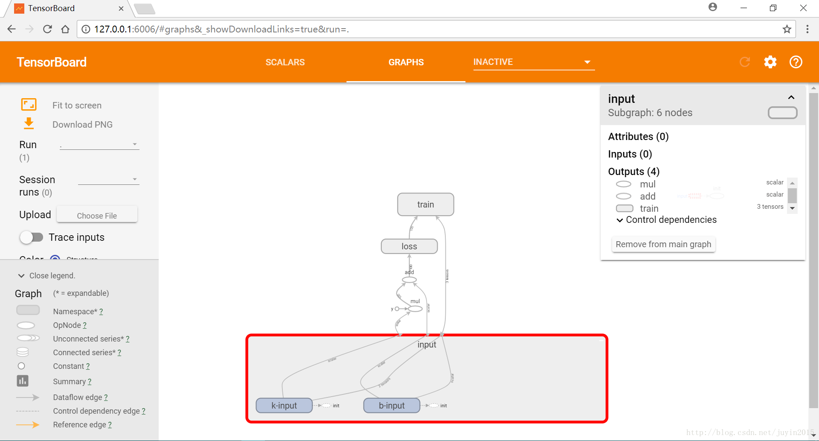Open OpNode legend help link
819x441 pixels.
click(x=84, y=325)
